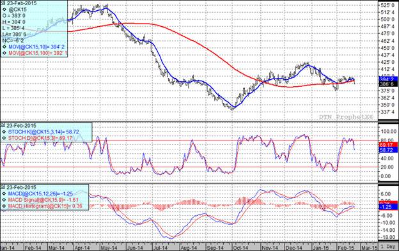Click the 23-Feb-2015 date in MACD legend

coord(21,187)
